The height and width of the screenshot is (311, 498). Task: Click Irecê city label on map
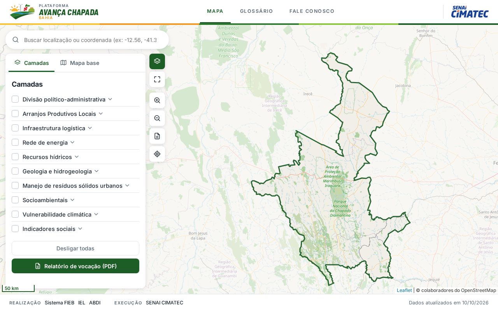pyautogui.click(x=308, y=94)
